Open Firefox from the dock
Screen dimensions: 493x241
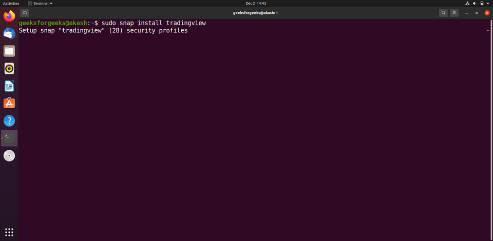[9, 16]
